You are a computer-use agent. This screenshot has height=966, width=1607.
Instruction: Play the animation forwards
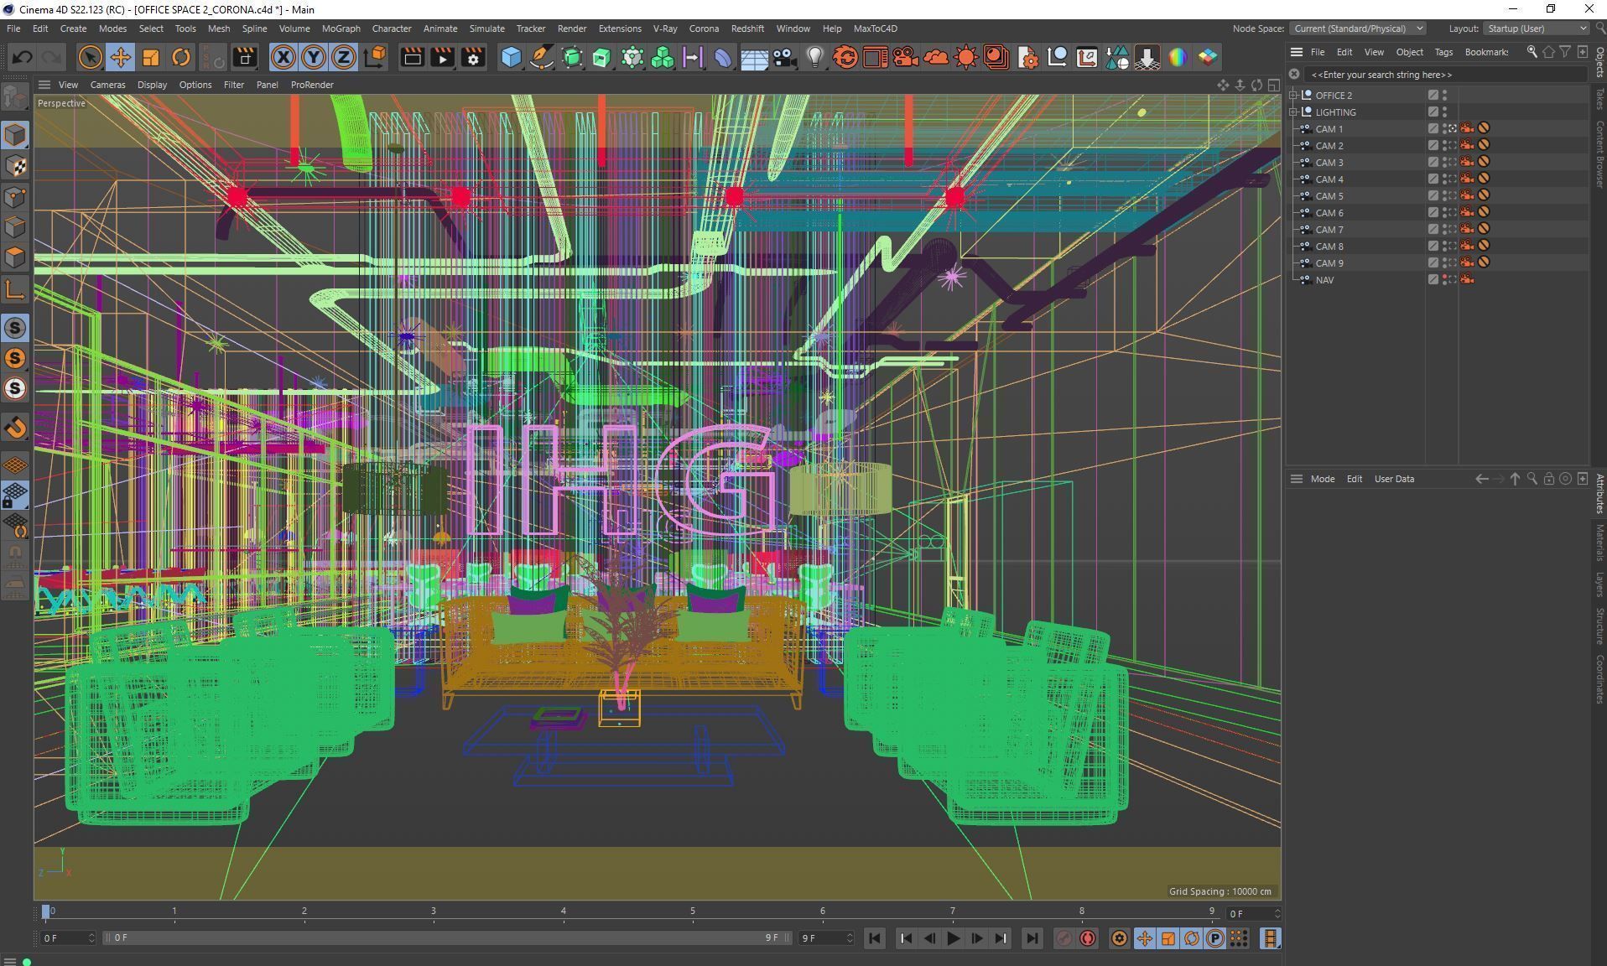pyautogui.click(x=953, y=938)
